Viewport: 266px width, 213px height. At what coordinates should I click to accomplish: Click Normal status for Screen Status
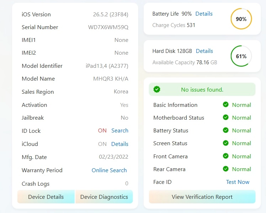(241, 143)
